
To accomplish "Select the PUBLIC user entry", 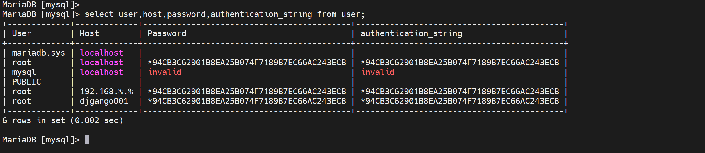I will (26, 82).
